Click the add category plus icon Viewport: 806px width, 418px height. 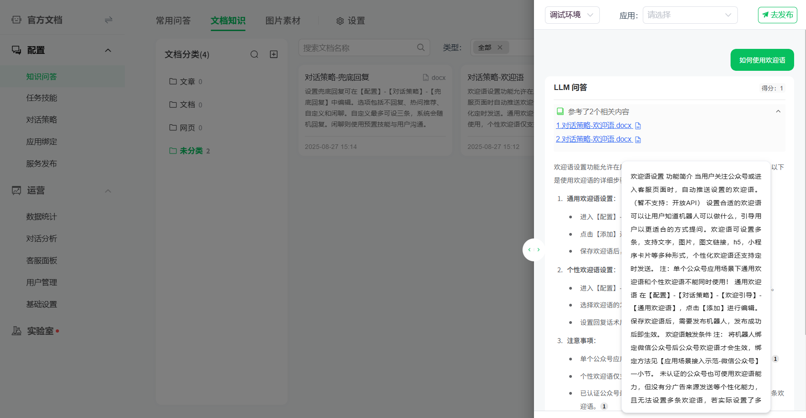pos(274,54)
